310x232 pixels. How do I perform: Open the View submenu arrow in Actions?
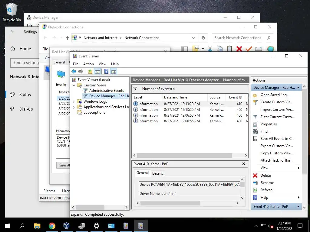(298, 168)
